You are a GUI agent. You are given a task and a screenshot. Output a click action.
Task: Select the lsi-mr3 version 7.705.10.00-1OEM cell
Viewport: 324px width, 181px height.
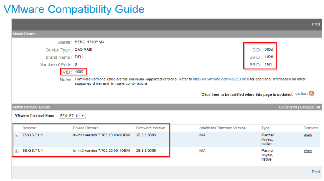pos(101,135)
